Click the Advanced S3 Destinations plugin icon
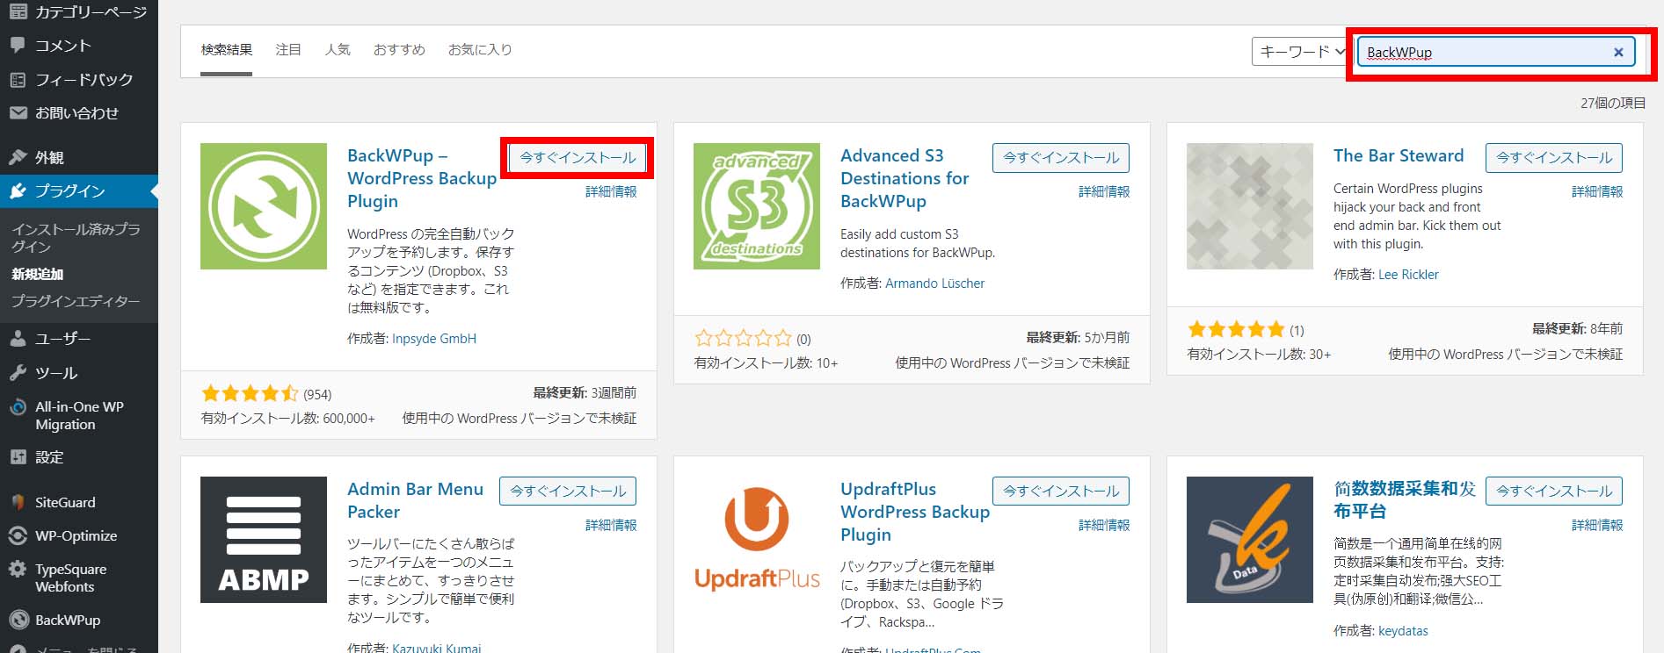The image size is (1664, 653). (x=756, y=206)
